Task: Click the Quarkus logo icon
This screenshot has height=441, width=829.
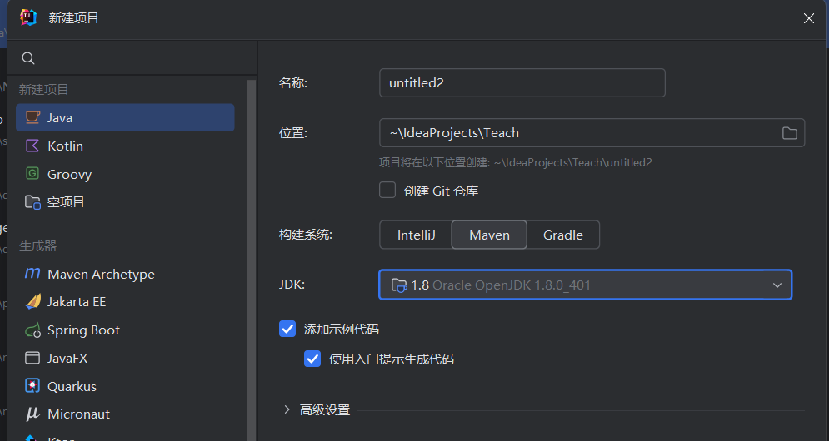Action: coord(32,386)
